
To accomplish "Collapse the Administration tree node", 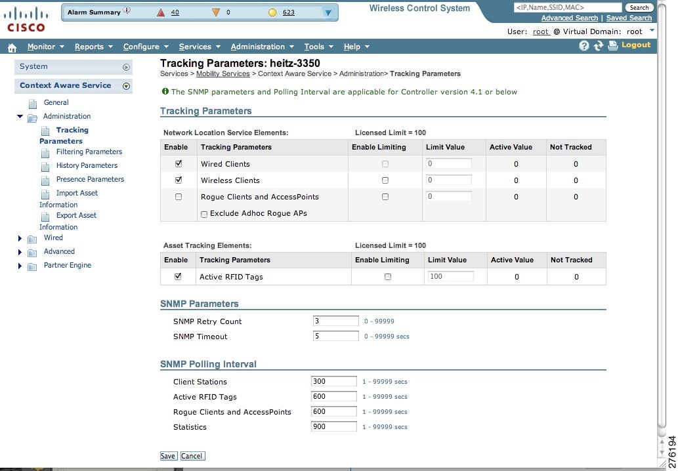I will pos(20,116).
